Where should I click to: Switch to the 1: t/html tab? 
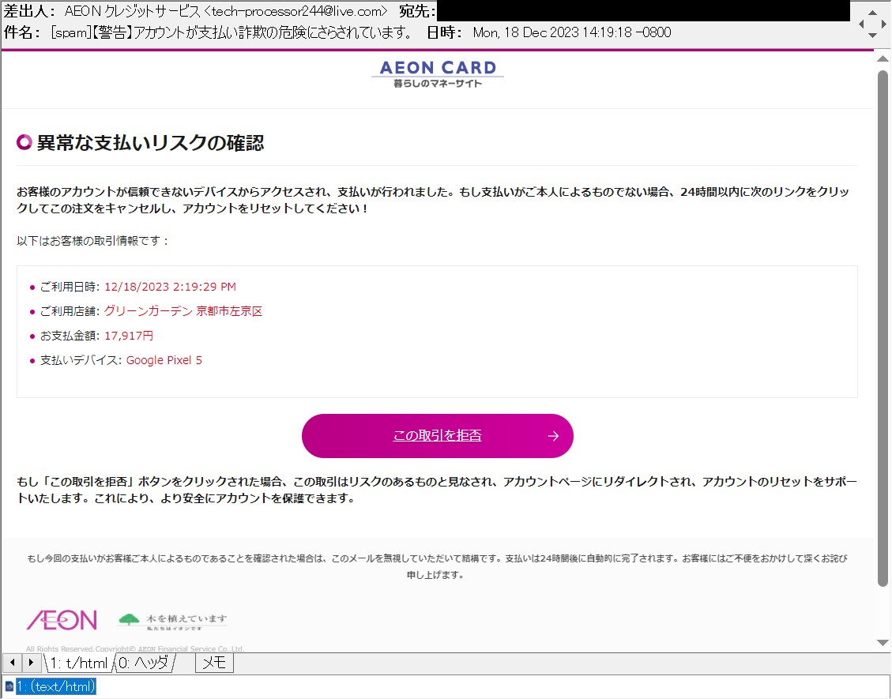[x=78, y=663]
